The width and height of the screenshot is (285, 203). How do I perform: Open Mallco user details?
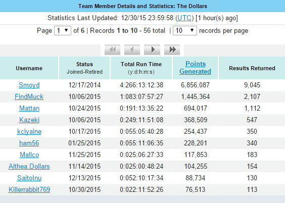click(29, 155)
